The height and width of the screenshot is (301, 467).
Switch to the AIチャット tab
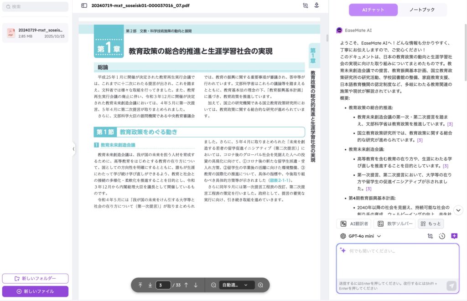click(x=373, y=10)
